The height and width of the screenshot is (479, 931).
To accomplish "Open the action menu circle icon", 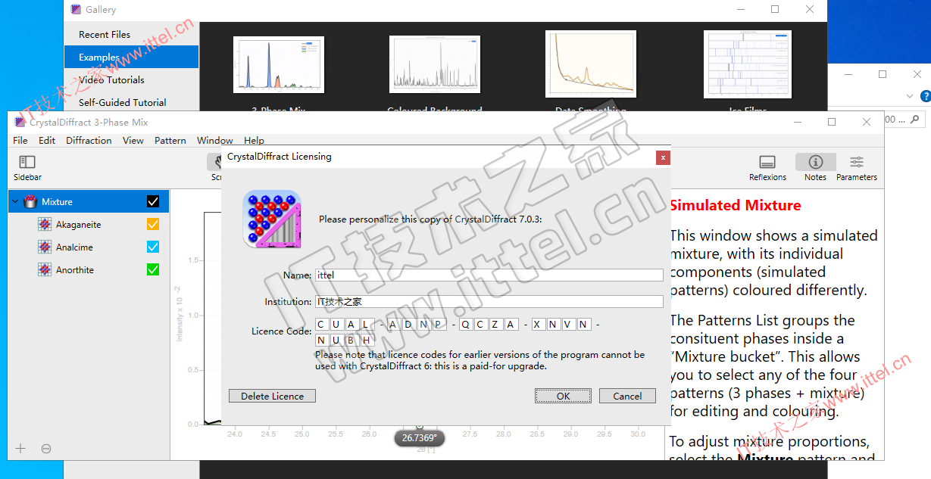I will point(46,449).
